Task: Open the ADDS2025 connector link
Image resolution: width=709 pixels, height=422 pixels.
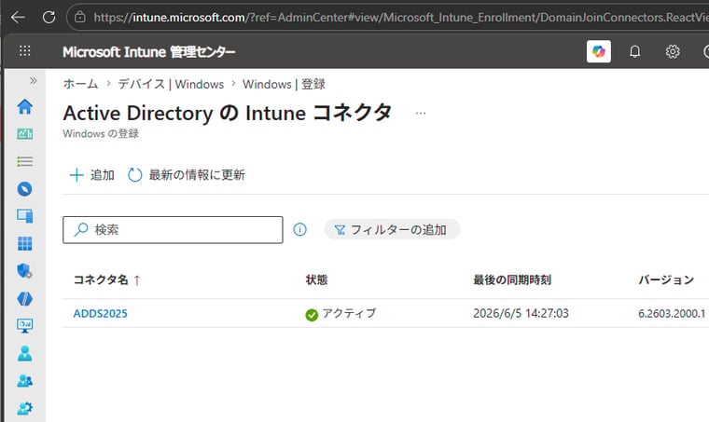Action: (x=101, y=313)
